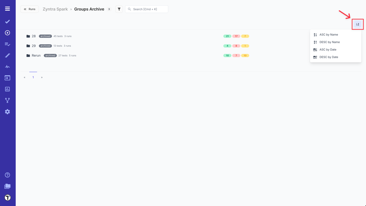Click the import icon in the sidebar

coord(7,78)
